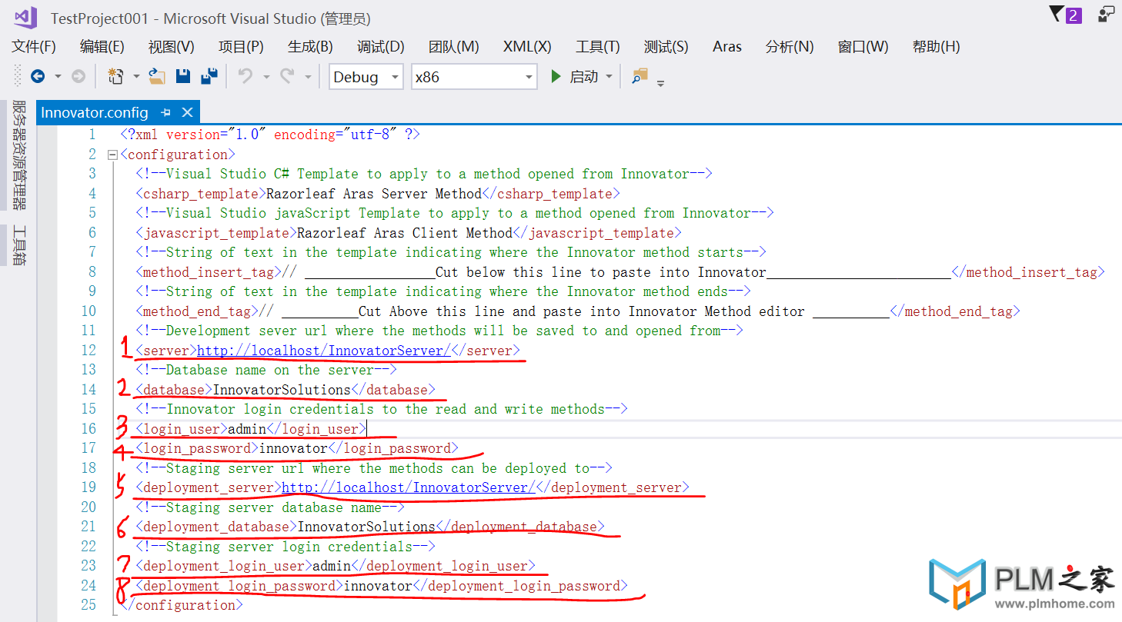Screen dimensions: 1122x622
Task: Open the 视图(V) menu
Action: click(x=172, y=46)
